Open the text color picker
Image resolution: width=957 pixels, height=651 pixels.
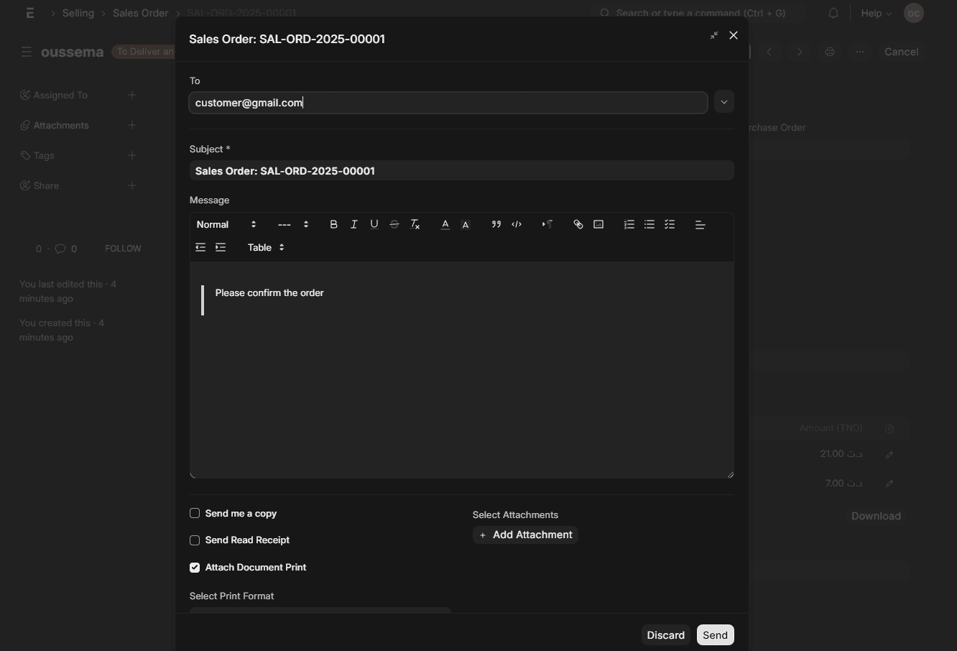click(x=445, y=225)
